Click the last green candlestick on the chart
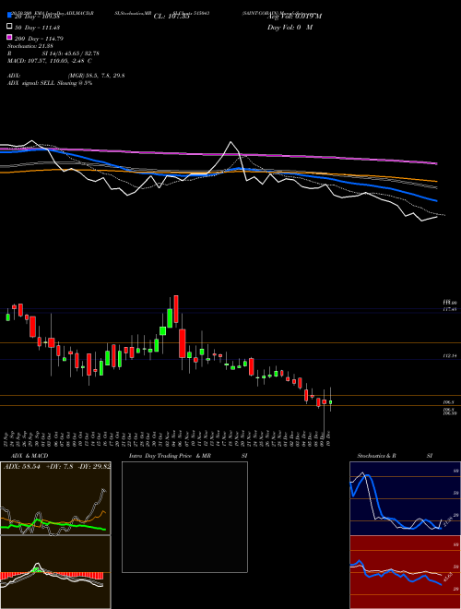The height and width of the screenshot is (609, 461). (331, 402)
